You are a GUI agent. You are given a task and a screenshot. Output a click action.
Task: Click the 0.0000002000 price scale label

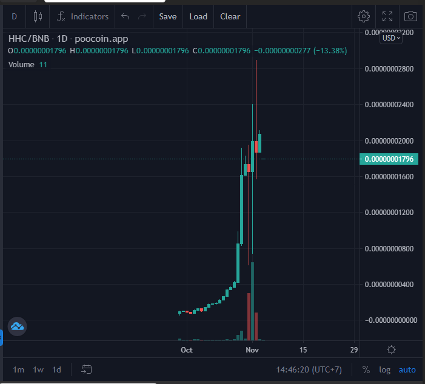coord(389,141)
